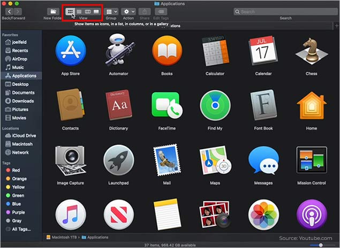Open the Home app icon
This screenshot has height=248, width=340.
pyautogui.click(x=312, y=106)
